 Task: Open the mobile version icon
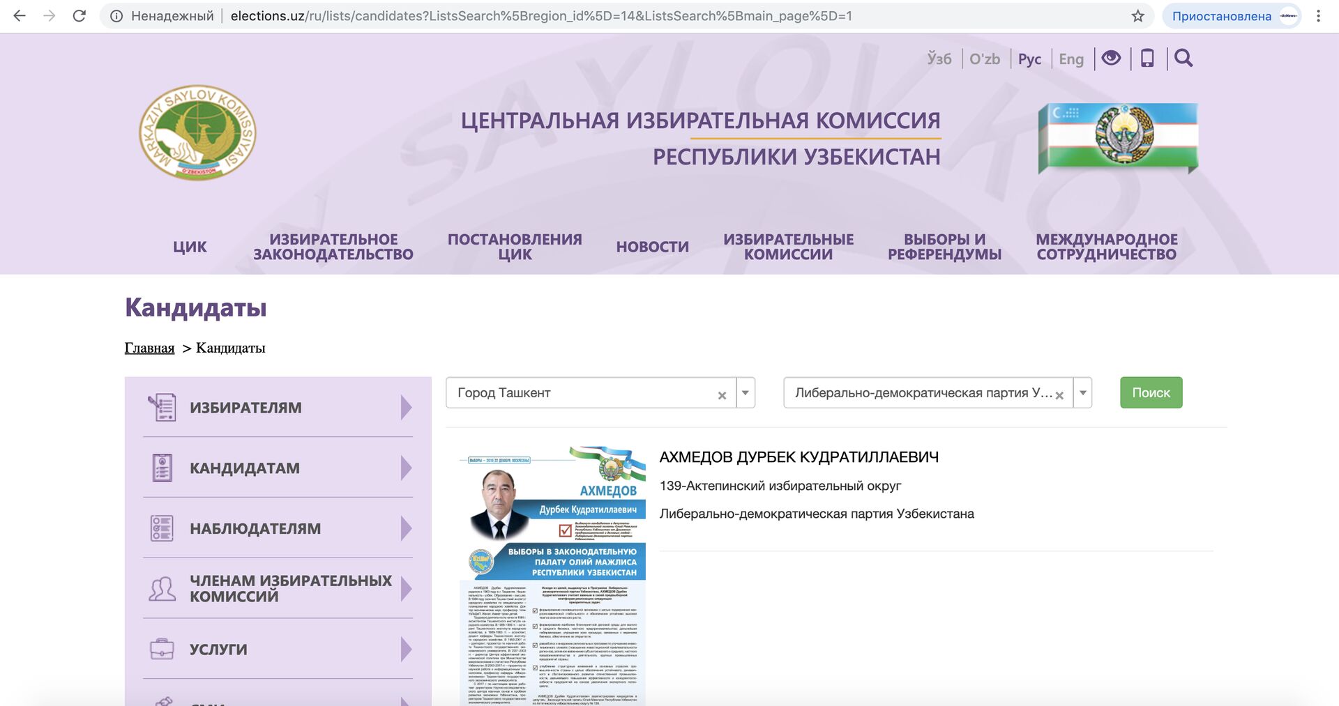[1147, 58]
